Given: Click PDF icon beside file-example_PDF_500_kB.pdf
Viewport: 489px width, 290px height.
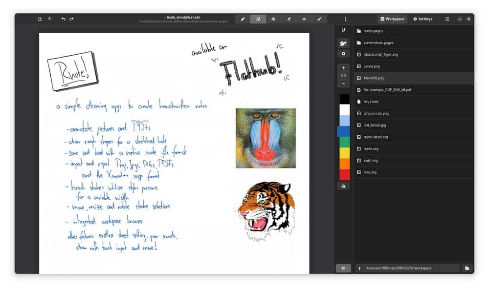Looking at the screenshot, I should point(358,90).
